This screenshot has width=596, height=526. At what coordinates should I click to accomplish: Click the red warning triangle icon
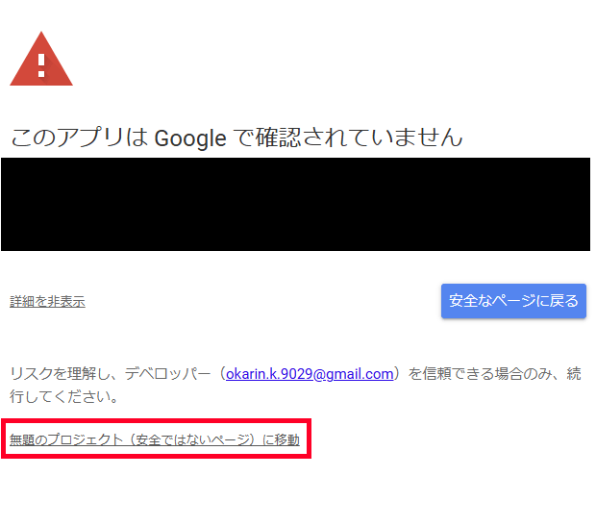pyautogui.click(x=41, y=59)
